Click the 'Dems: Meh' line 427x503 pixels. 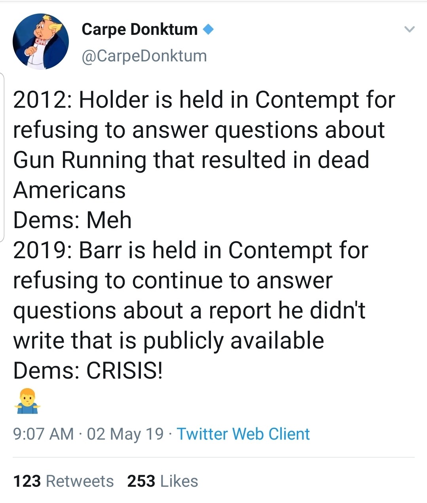[x=72, y=220]
